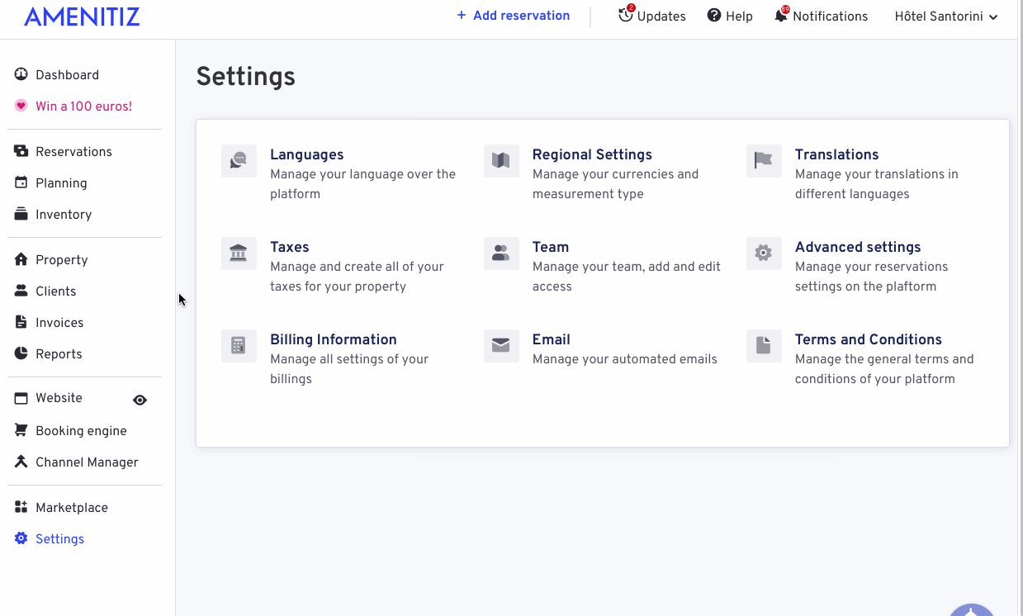Click the Invoices document icon
1023x616 pixels.
click(x=21, y=322)
